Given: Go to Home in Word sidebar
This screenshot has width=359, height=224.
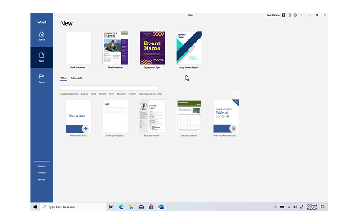Looking at the screenshot, I should (41, 36).
